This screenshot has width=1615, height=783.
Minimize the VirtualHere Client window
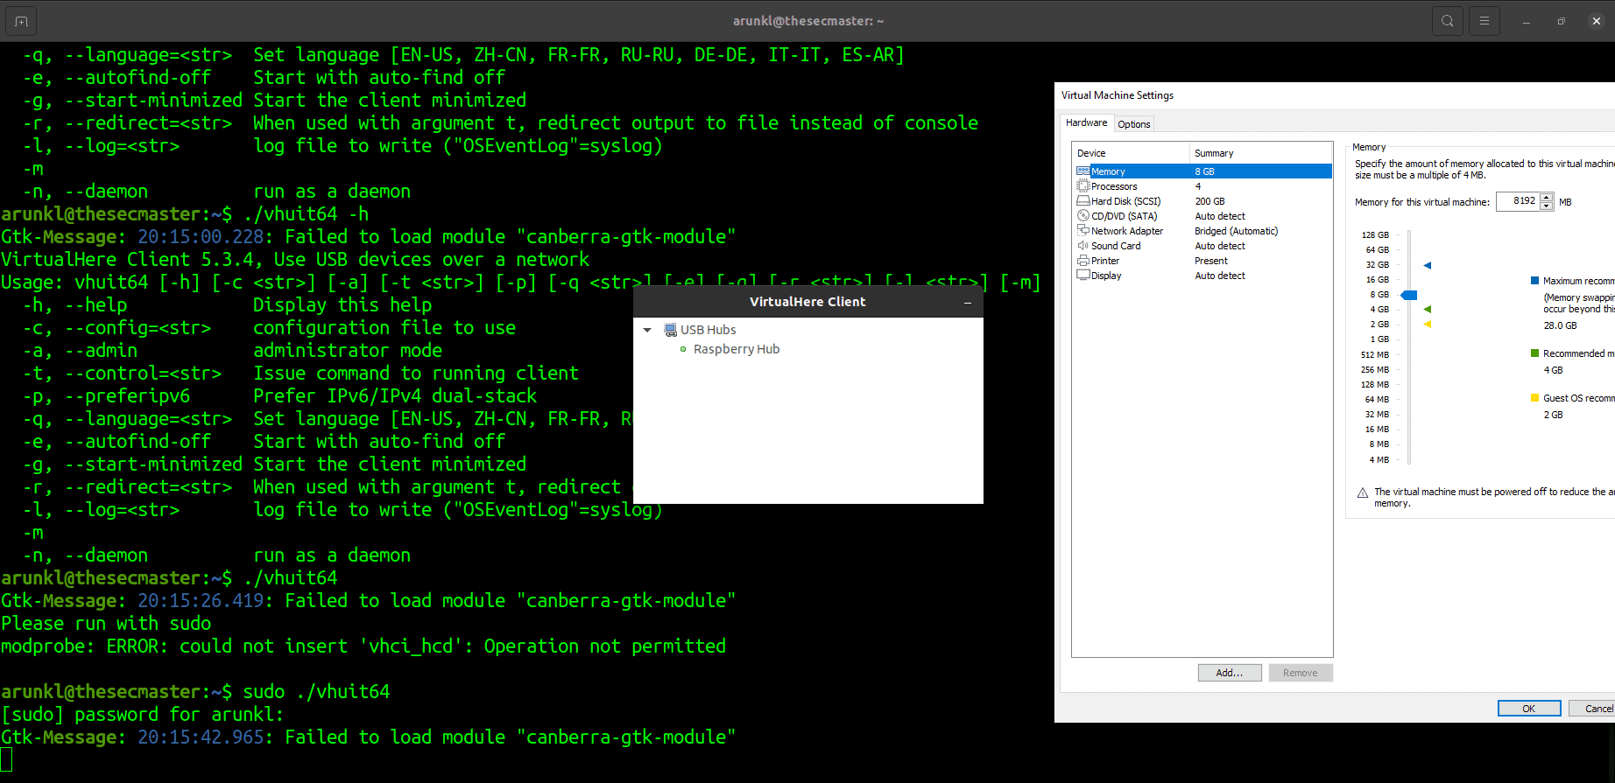pos(968,303)
